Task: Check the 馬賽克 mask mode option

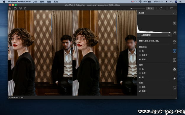Action: click(140, 55)
